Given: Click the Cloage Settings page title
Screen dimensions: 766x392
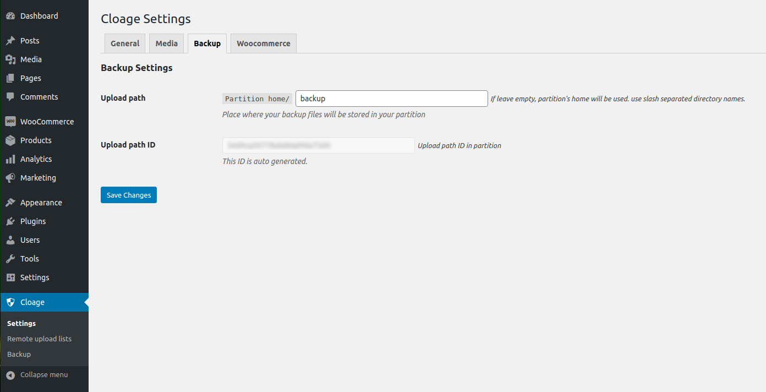Looking at the screenshot, I should click(x=146, y=19).
